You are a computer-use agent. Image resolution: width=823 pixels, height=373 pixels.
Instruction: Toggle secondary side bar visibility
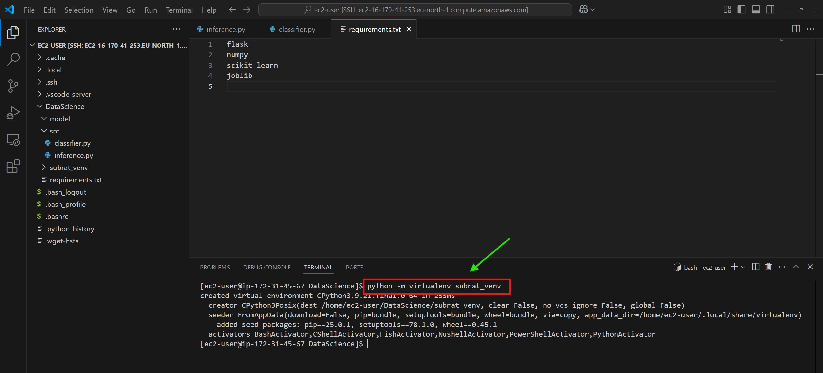(x=770, y=10)
